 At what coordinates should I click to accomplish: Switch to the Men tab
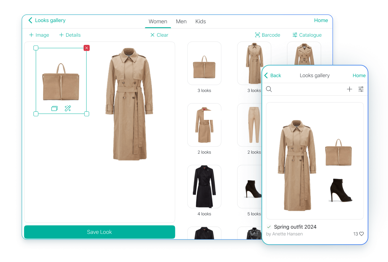[181, 22]
